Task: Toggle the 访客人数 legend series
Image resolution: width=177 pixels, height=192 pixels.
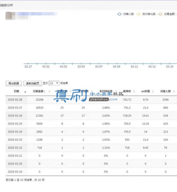Action: 125,14
